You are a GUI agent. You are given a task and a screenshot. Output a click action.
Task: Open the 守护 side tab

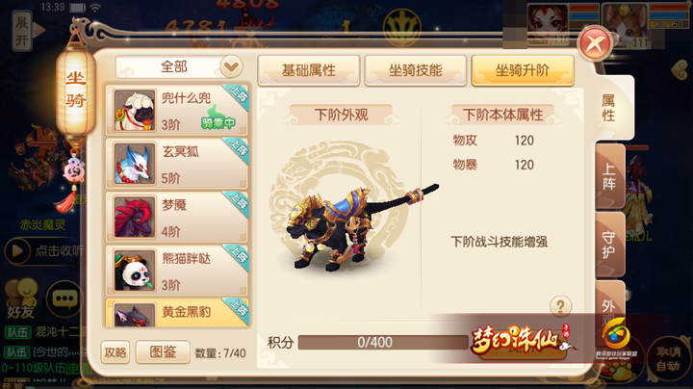(609, 245)
